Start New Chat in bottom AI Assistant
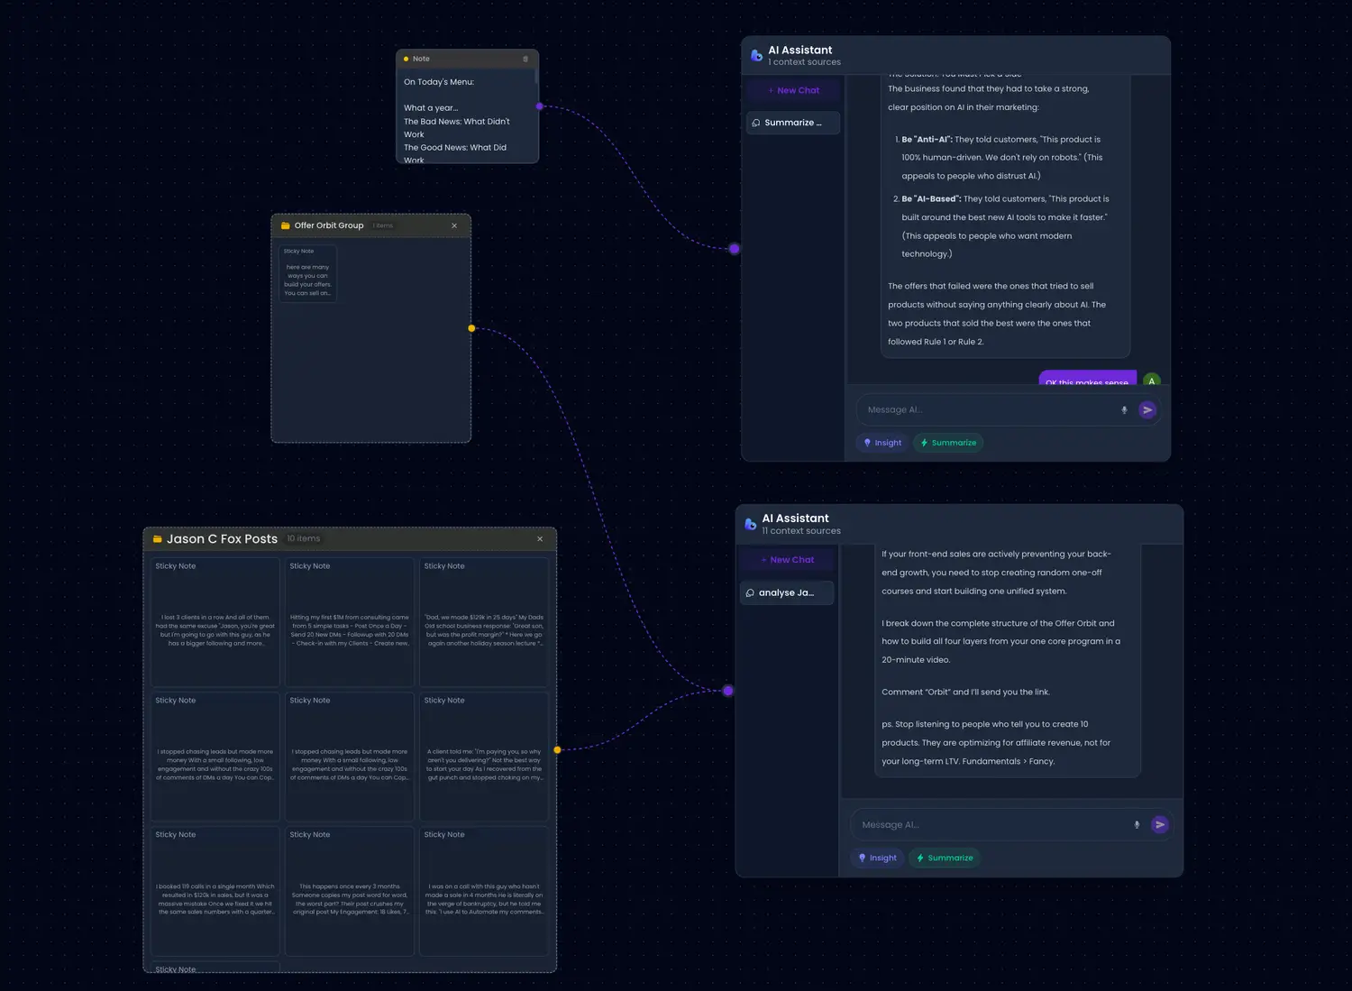Viewport: 1352px width, 991px height. (787, 560)
